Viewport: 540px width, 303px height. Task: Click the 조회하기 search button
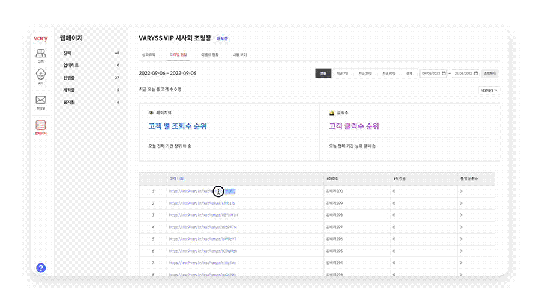coord(490,74)
